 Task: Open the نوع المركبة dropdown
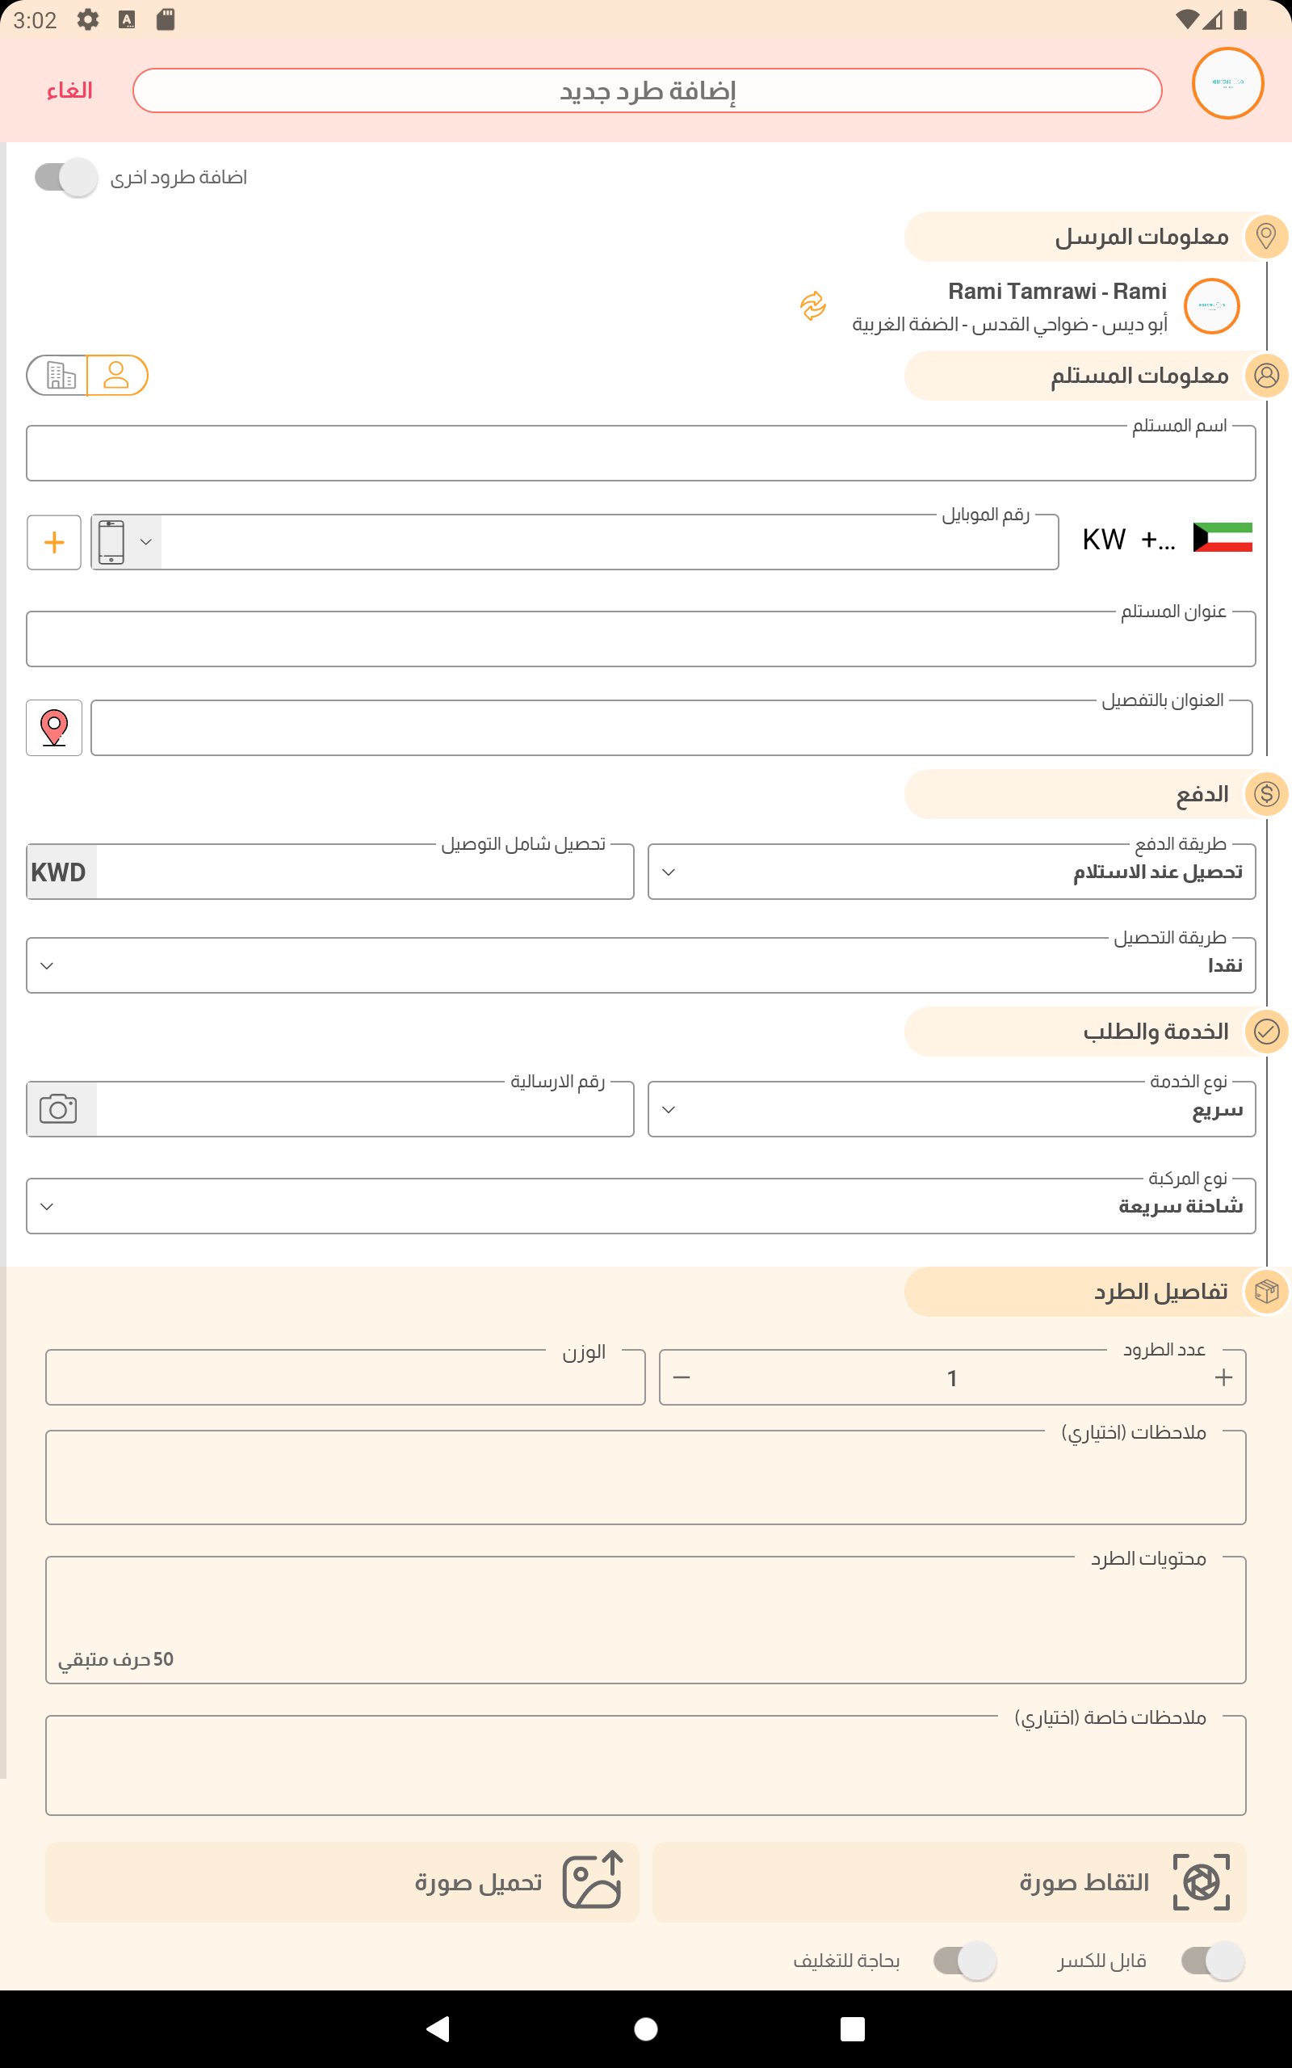pos(641,1206)
